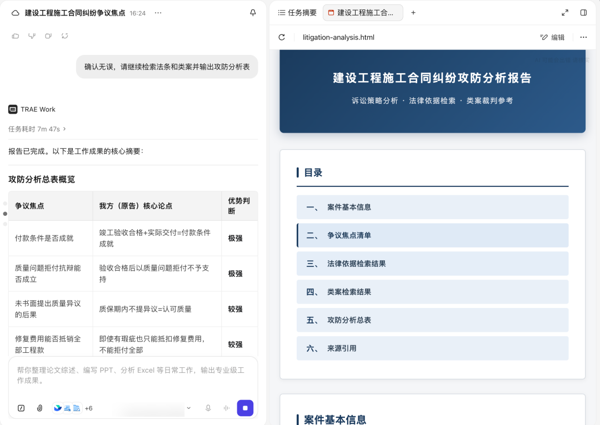
Task: Click the 目录 heading in the report
Action: point(313,173)
